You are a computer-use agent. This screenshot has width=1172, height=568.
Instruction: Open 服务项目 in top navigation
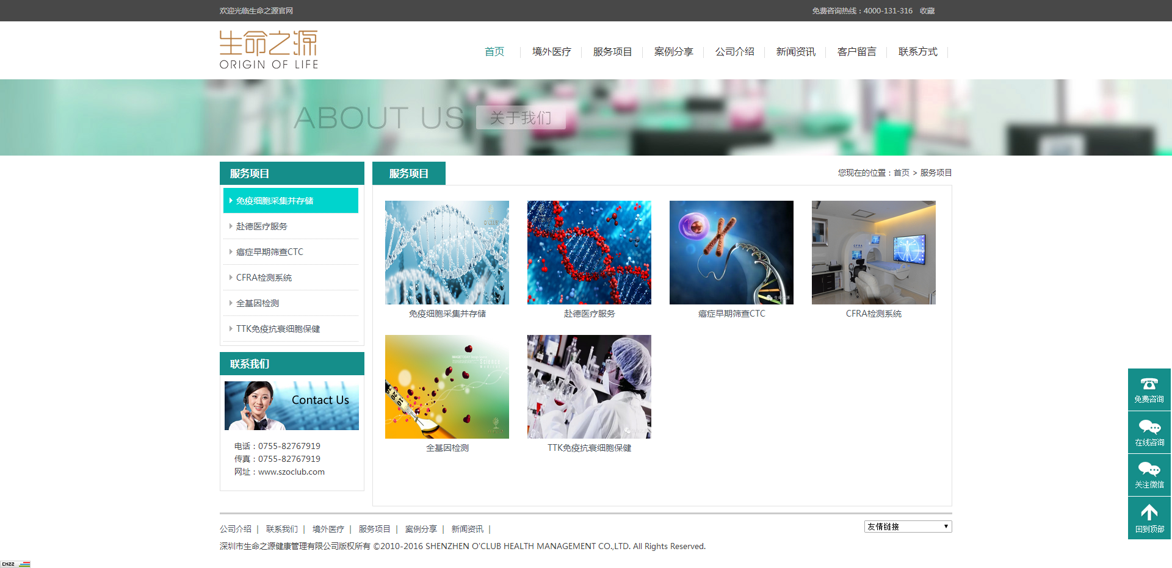pyautogui.click(x=612, y=52)
